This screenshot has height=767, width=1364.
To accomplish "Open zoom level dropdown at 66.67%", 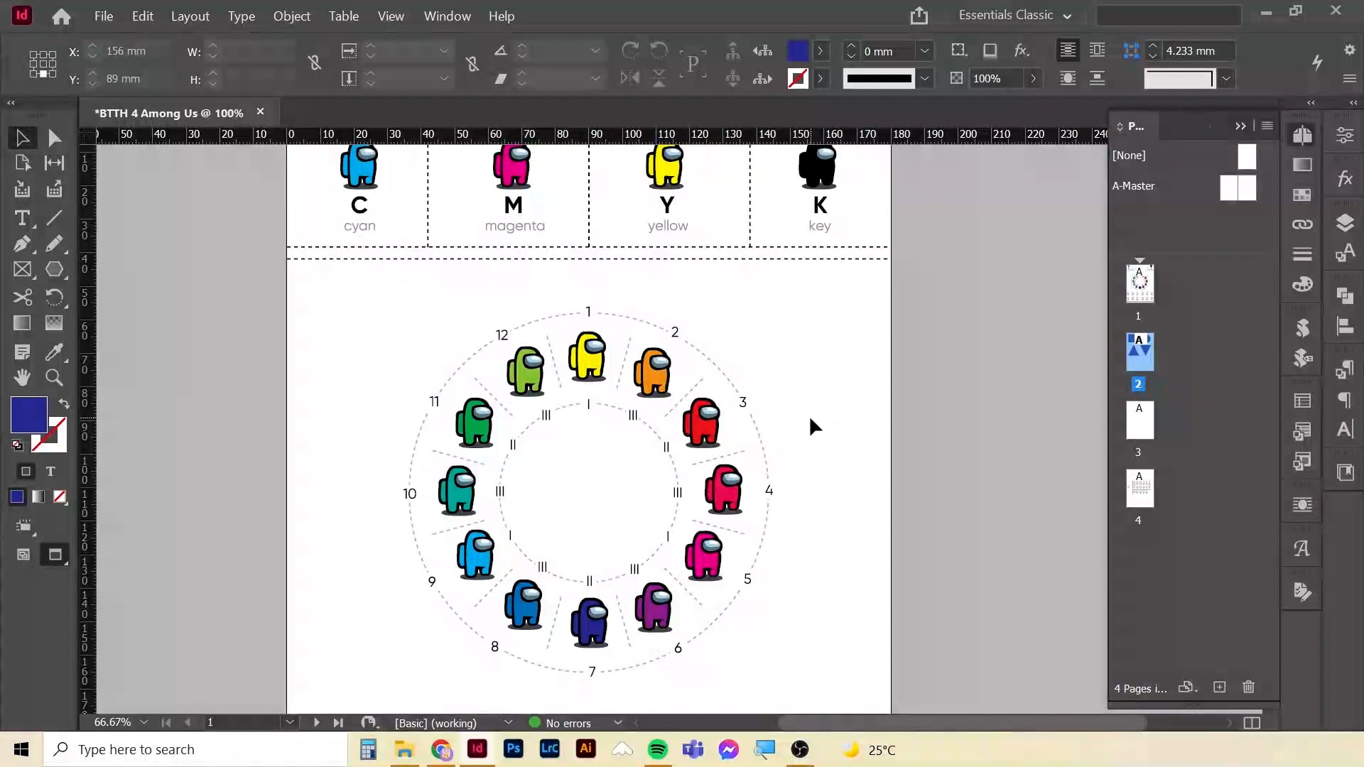I will (144, 722).
